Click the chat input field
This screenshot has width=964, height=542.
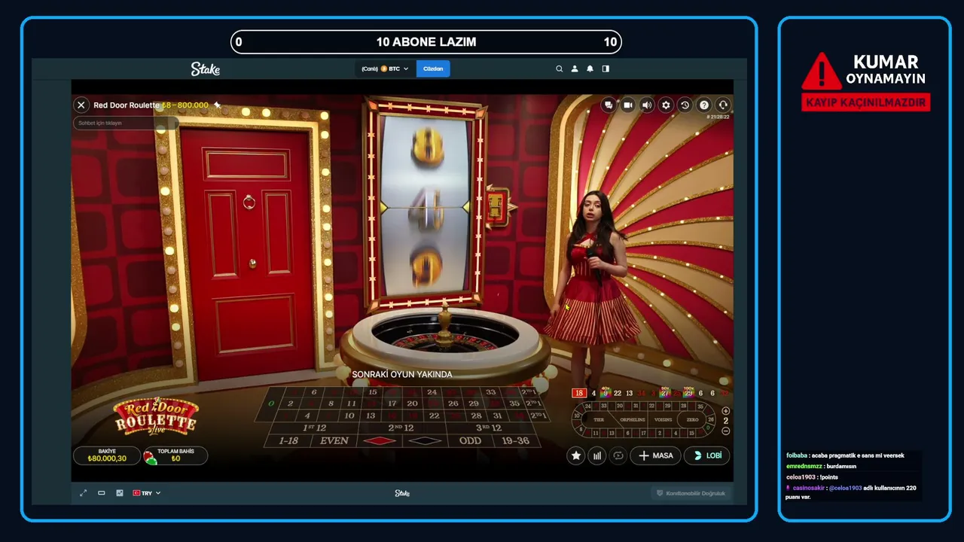[x=125, y=123]
